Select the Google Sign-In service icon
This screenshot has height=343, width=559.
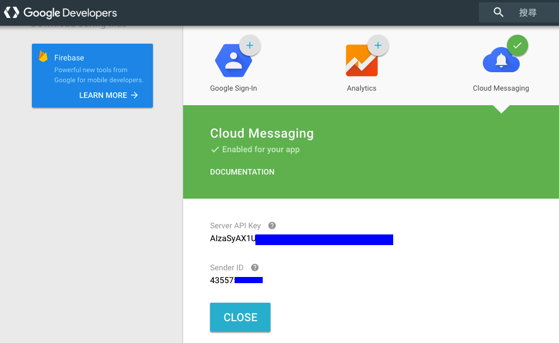233,60
